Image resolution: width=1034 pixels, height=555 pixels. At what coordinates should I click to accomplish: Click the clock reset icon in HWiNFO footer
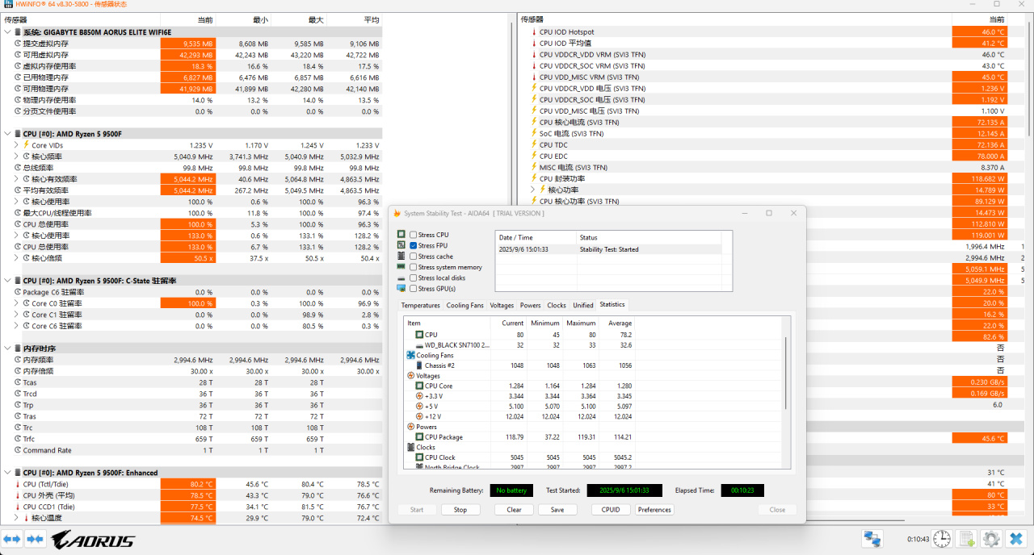pyautogui.click(x=942, y=539)
